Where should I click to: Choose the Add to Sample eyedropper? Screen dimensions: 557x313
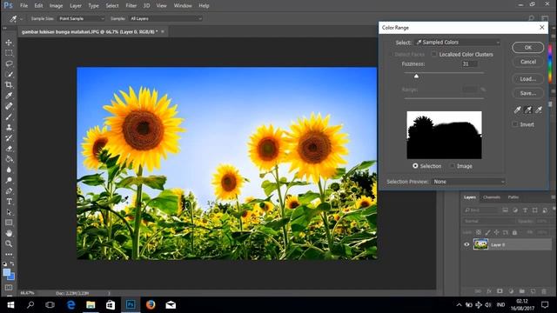pyautogui.click(x=528, y=110)
